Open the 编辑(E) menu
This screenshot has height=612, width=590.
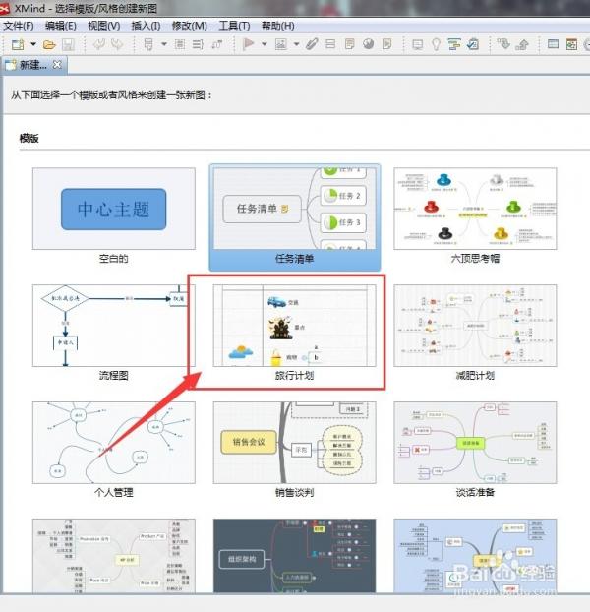(60, 26)
